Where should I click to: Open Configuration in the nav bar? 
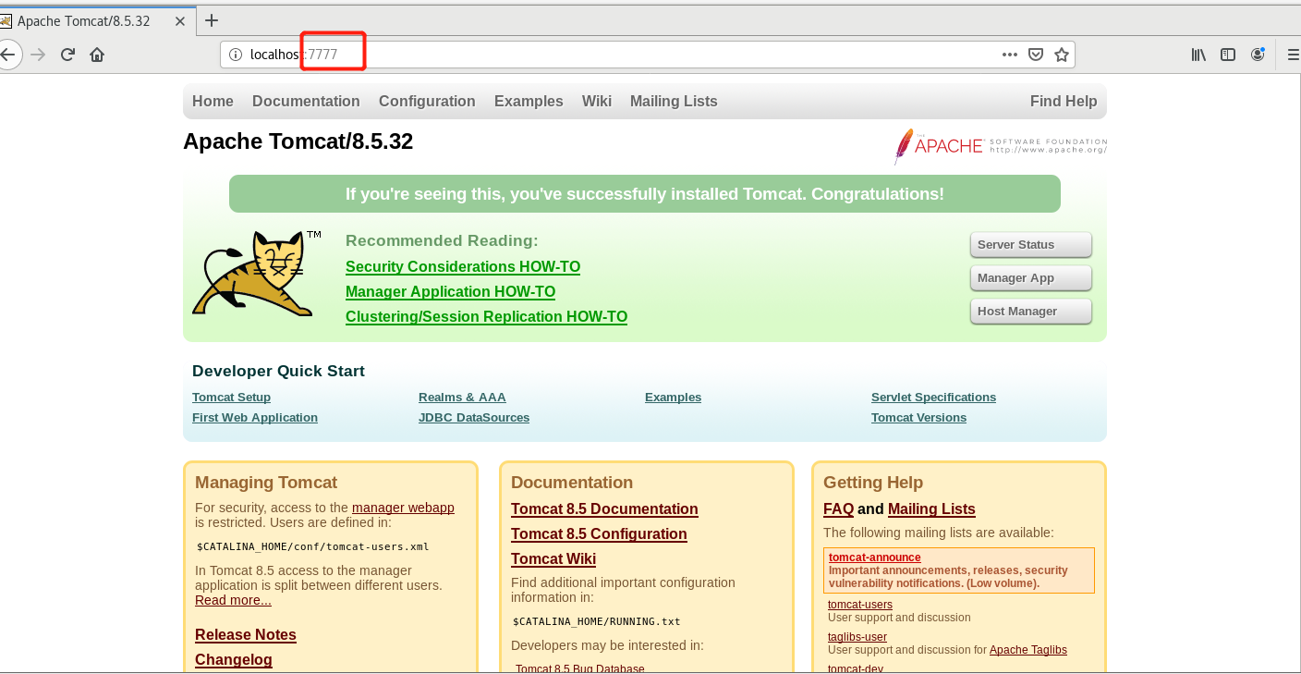[427, 102]
